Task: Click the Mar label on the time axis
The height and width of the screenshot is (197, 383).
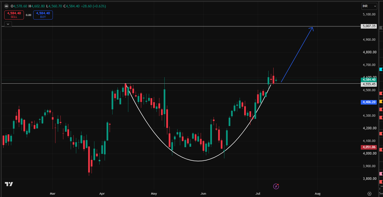Action: point(53,193)
